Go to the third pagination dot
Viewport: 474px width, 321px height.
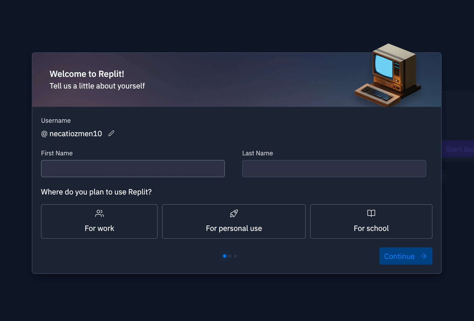235,256
